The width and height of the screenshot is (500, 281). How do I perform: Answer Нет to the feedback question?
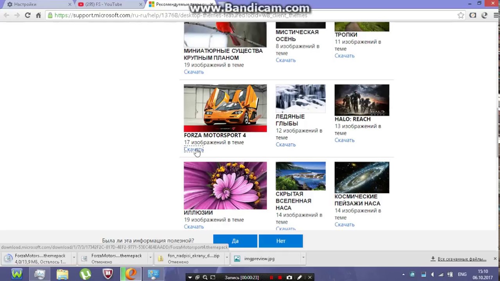(x=280, y=241)
